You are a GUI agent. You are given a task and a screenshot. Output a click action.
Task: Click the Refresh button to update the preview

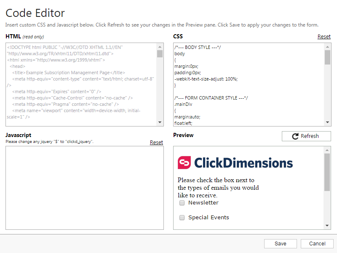306,136
